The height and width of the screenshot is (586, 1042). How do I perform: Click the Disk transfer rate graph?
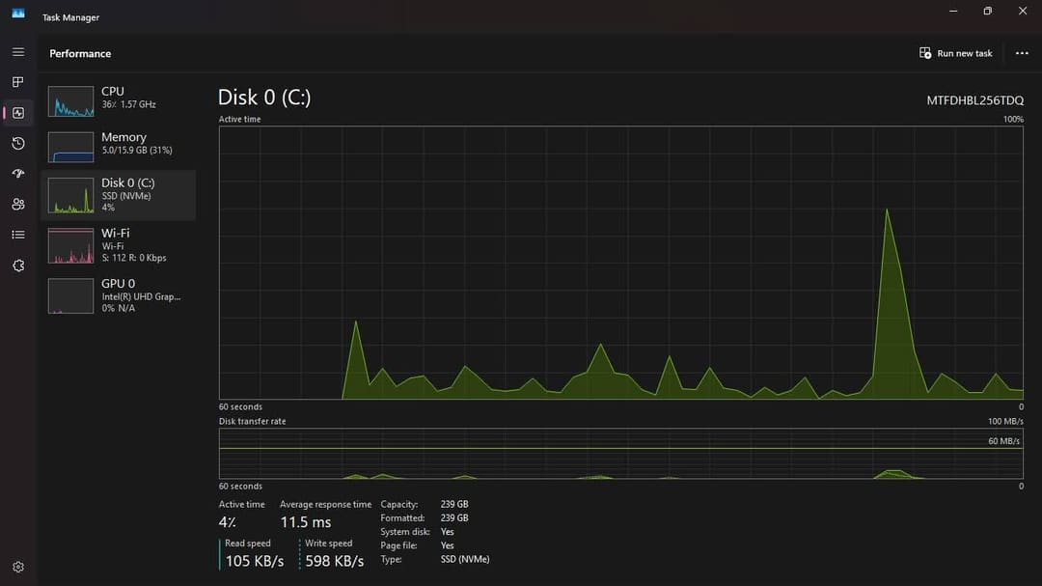[x=621, y=454]
